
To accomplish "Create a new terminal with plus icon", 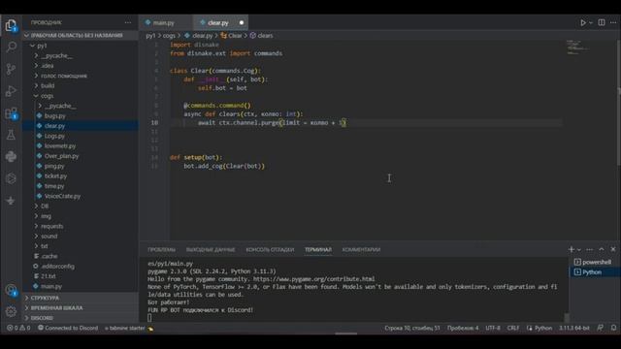I will [572, 249].
